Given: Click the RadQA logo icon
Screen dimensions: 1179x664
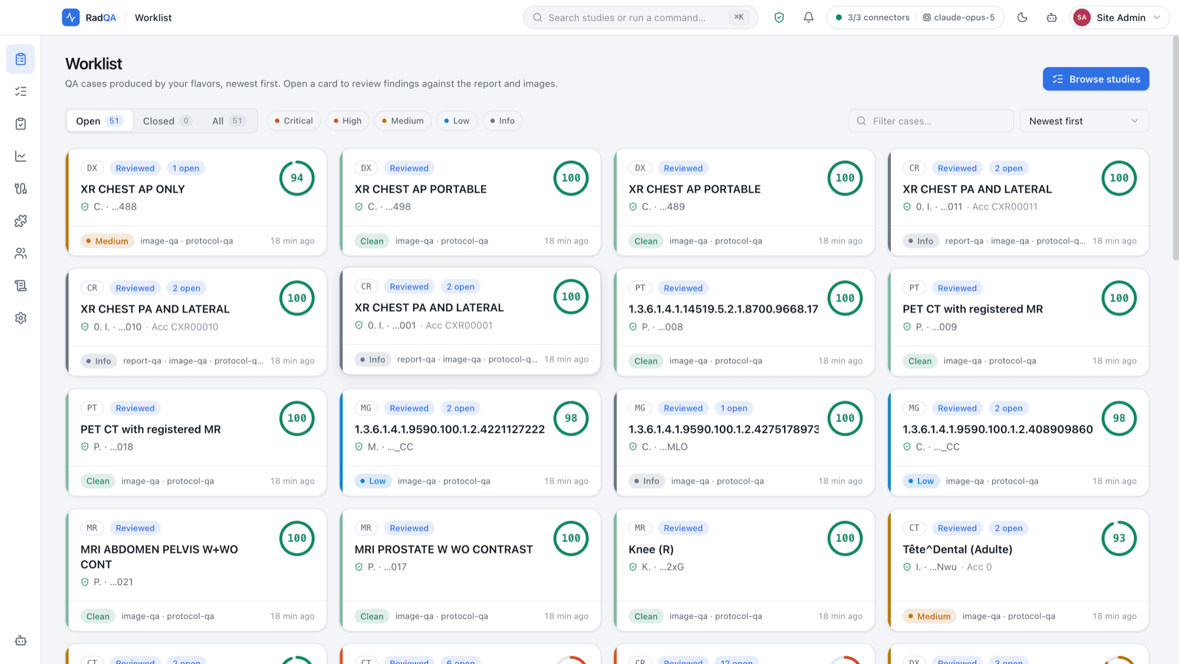Looking at the screenshot, I should pyautogui.click(x=71, y=18).
